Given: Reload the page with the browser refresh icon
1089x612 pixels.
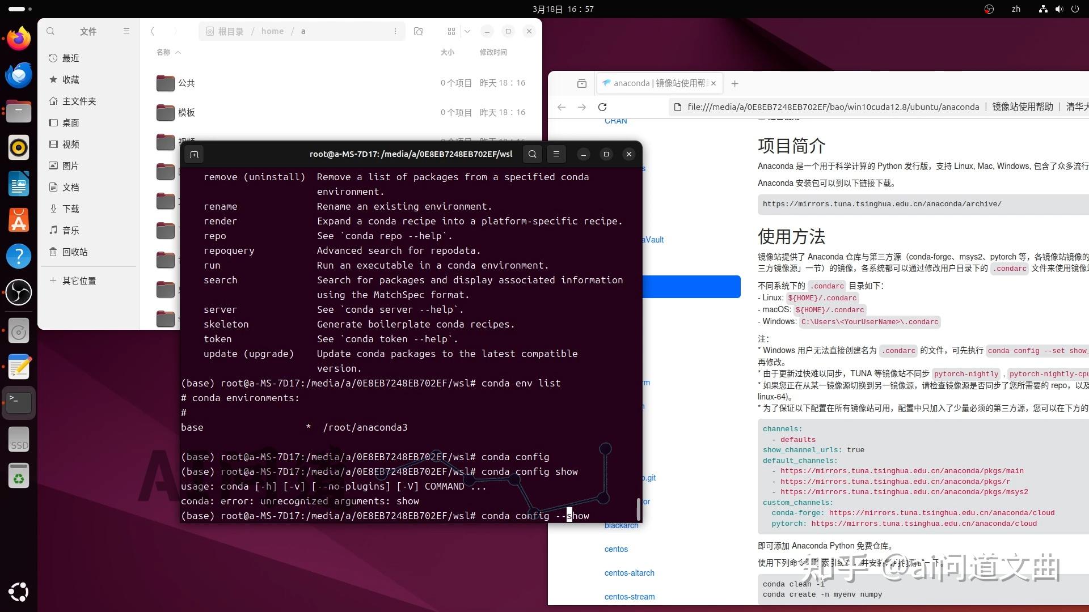Looking at the screenshot, I should (602, 107).
